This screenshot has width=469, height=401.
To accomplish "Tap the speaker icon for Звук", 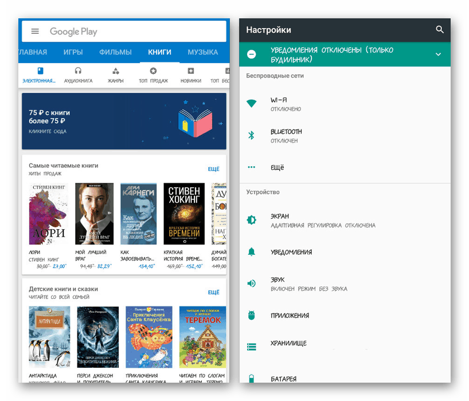I will (252, 283).
